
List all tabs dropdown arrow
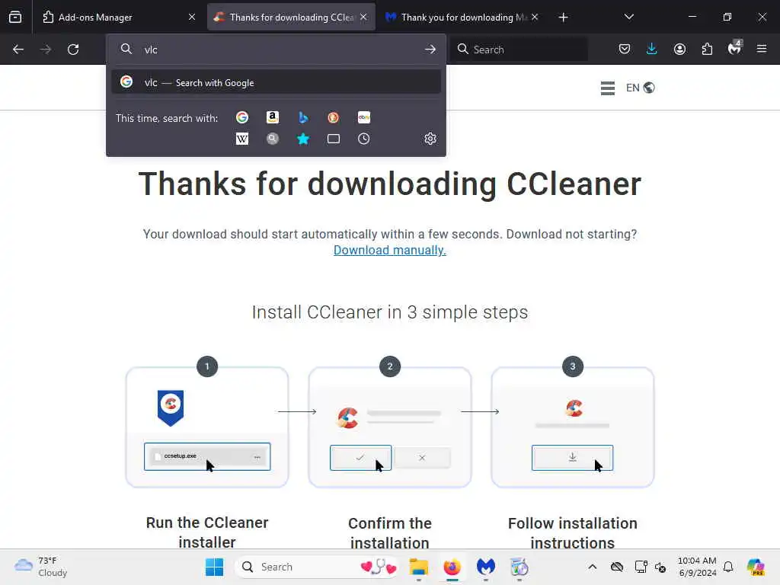coord(628,17)
